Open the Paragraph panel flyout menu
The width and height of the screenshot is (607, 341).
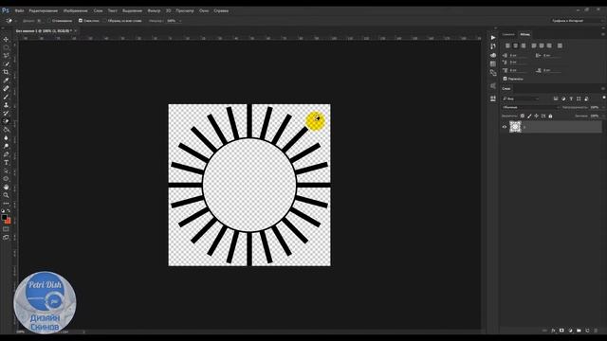click(603, 34)
